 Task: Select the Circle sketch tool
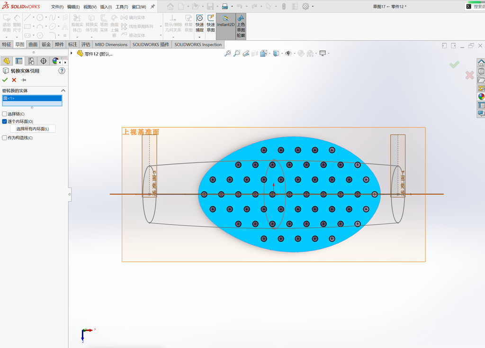click(x=40, y=18)
